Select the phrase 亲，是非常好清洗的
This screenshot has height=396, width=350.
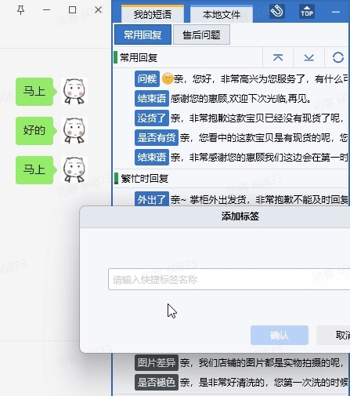tap(264, 382)
